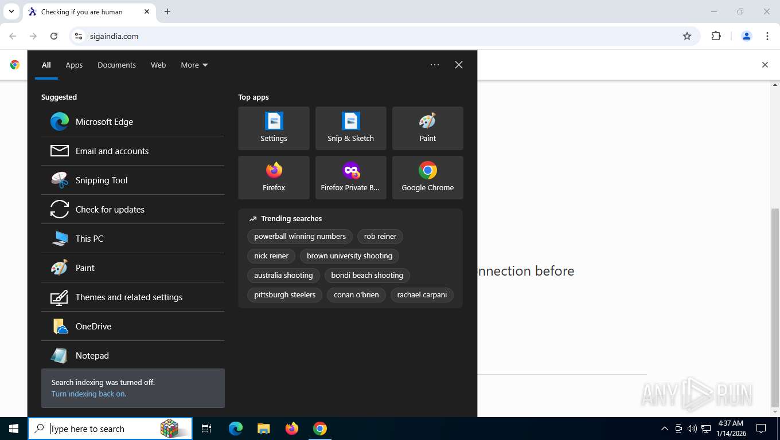
Task: Search trending 'brown university shooting'
Action: [349, 256]
